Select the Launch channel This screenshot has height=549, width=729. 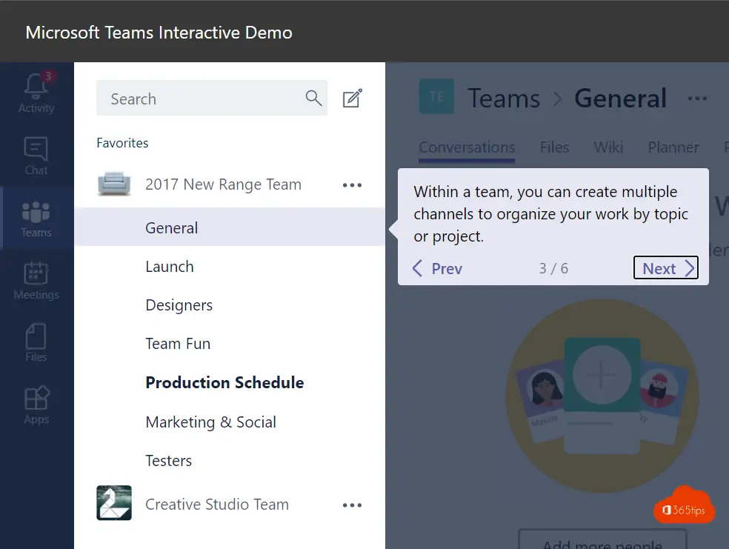(x=230, y=267)
